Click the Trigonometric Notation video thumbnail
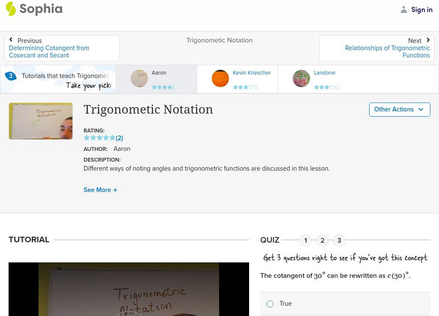Viewport: 439px width, 316px height. point(40,121)
